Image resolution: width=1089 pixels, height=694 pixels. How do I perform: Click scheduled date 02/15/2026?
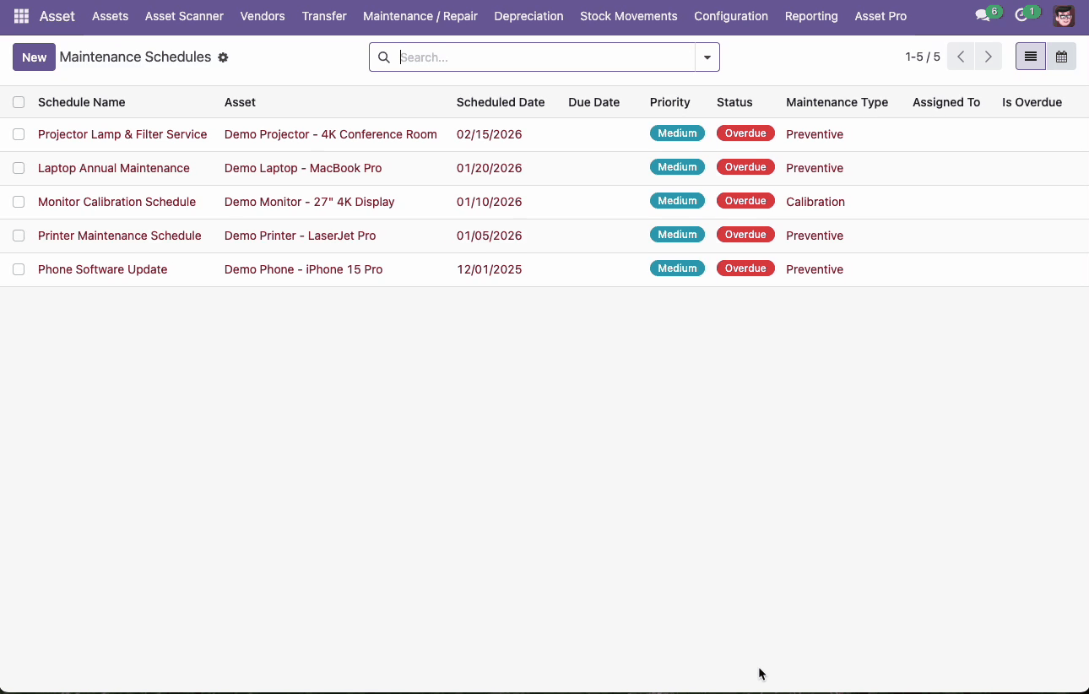[x=490, y=134]
